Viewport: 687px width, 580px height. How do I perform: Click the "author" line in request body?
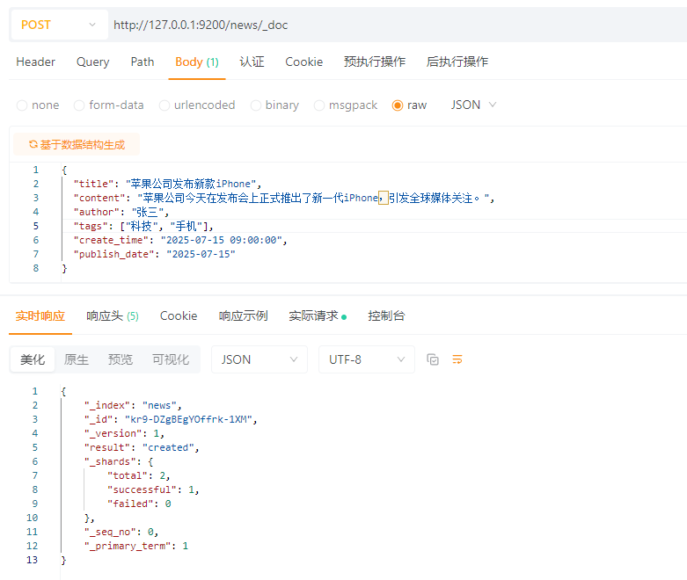pyautogui.click(x=121, y=212)
